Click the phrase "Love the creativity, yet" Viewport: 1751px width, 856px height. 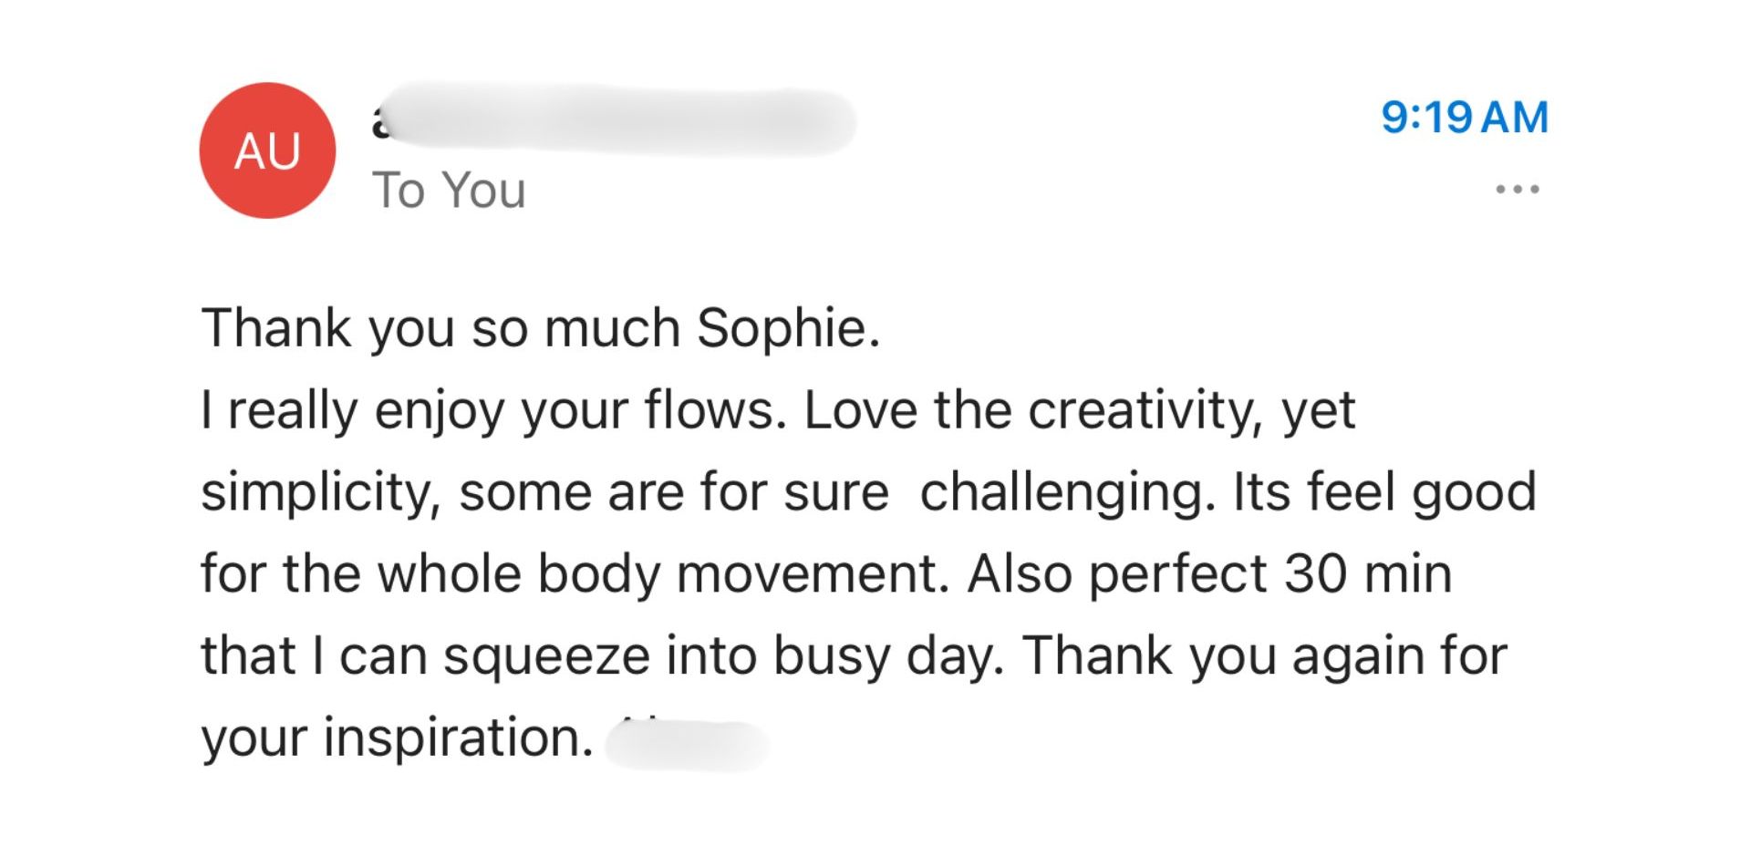pyautogui.click(x=1079, y=410)
